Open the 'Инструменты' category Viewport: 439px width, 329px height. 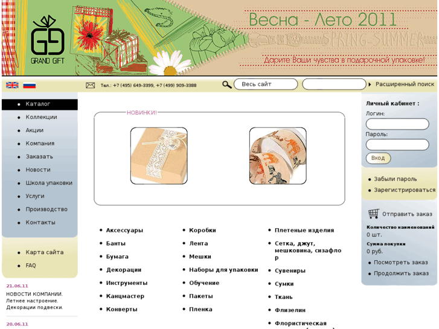(x=127, y=283)
